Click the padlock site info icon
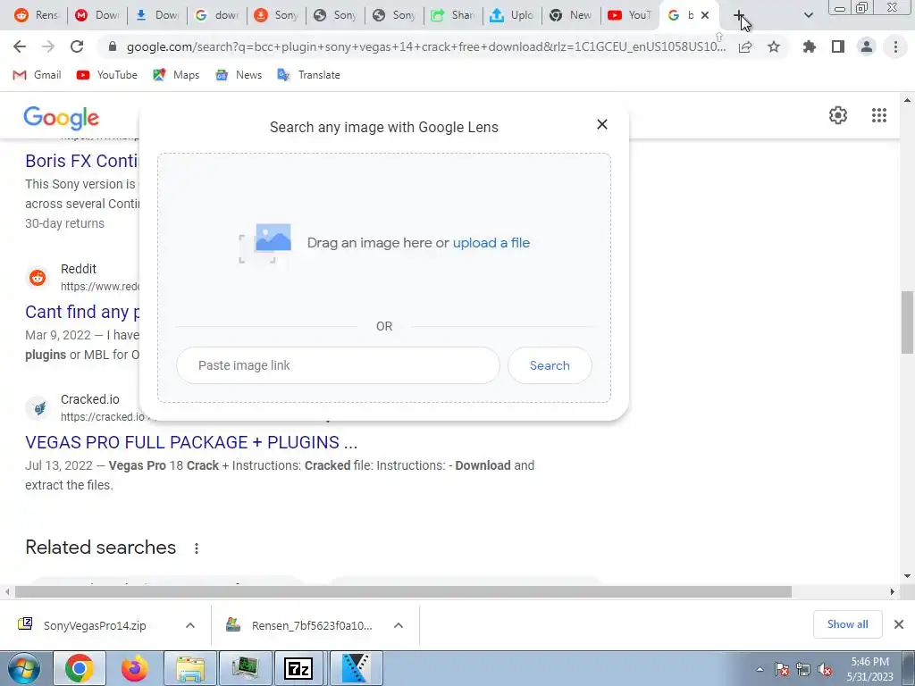This screenshot has width=915, height=686. [x=113, y=46]
